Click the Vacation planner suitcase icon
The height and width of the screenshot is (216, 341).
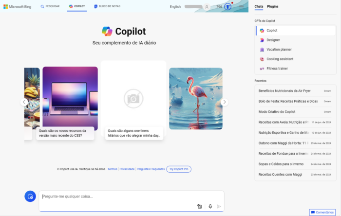pos(262,50)
